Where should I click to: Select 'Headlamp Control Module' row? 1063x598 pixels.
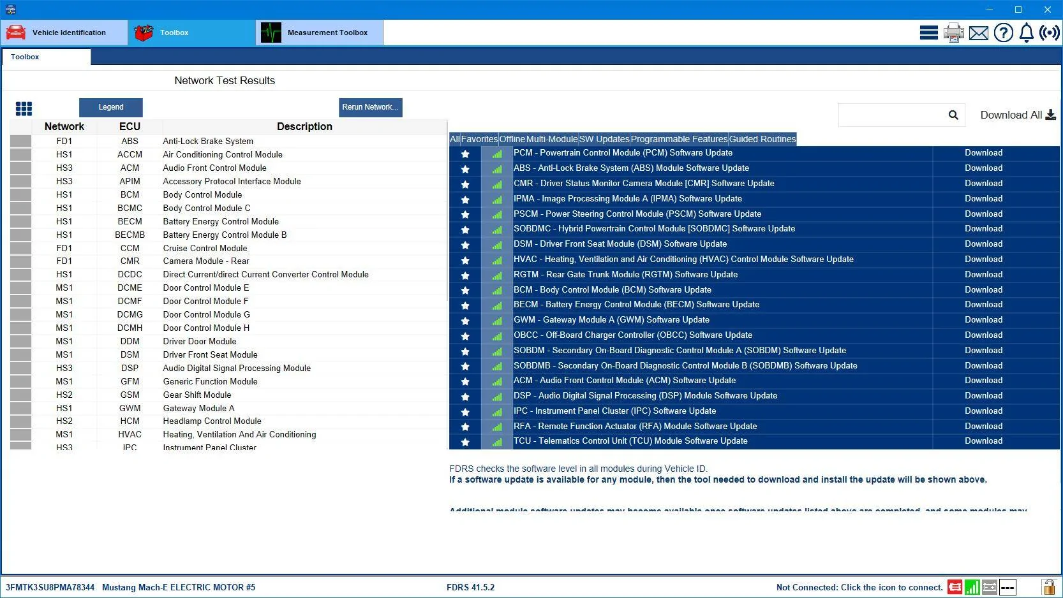click(x=228, y=421)
